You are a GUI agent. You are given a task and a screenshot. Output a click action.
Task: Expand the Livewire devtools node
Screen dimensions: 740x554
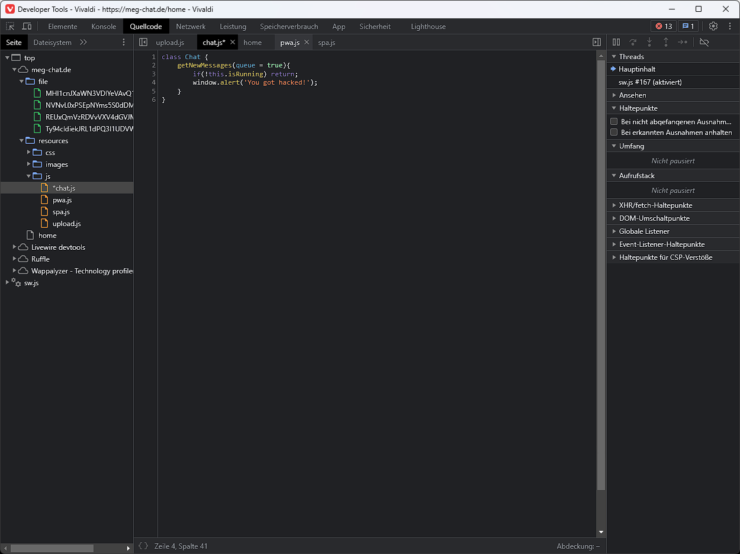tap(15, 247)
